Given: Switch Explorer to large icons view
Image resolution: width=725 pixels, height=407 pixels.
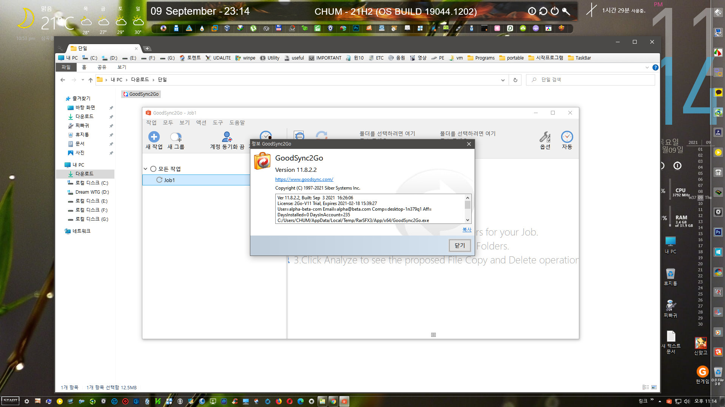Looking at the screenshot, I should (x=654, y=387).
